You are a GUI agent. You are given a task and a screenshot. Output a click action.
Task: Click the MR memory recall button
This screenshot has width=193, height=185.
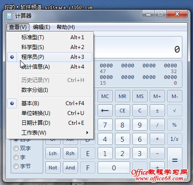coord(123,96)
